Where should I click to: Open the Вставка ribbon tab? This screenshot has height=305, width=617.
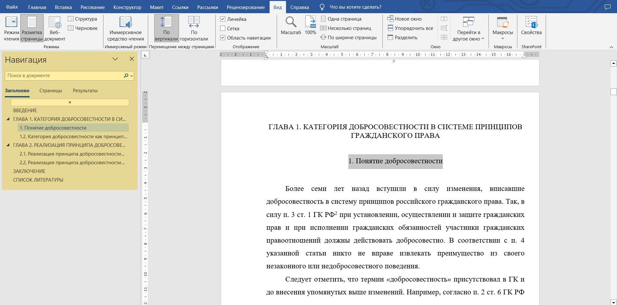pyautogui.click(x=63, y=7)
